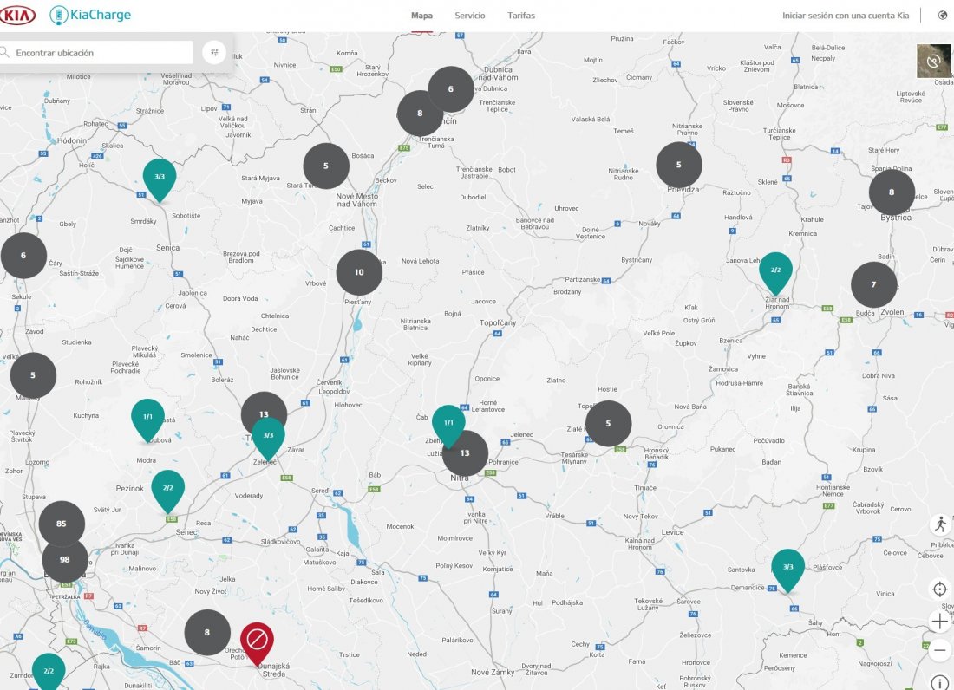Zoom in with the plus button
This screenshot has width=954, height=690.
940,621
